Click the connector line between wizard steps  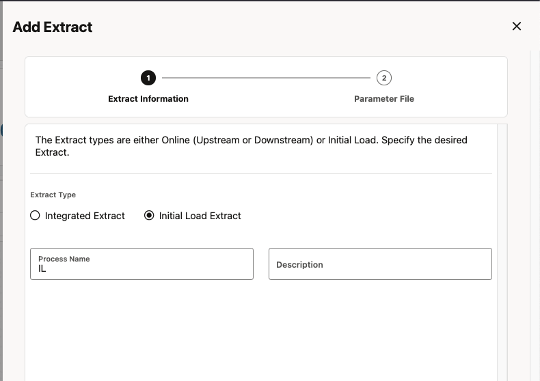266,78
